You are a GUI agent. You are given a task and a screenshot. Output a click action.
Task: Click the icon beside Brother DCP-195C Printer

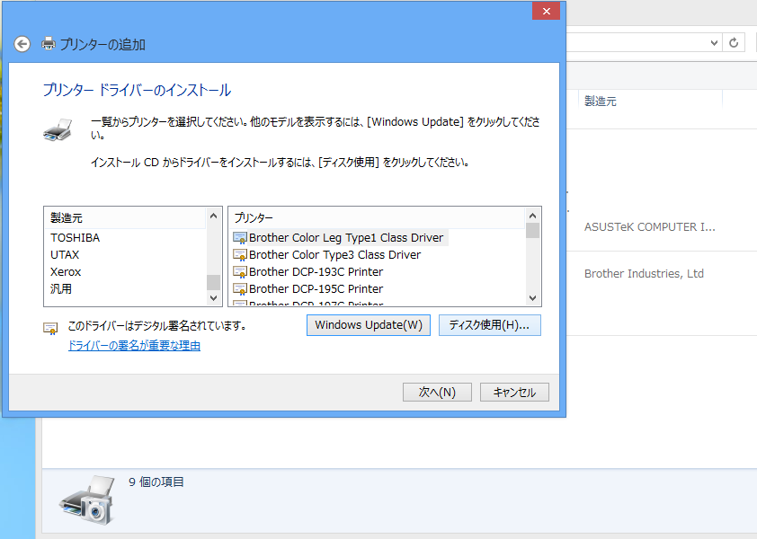tap(240, 289)
